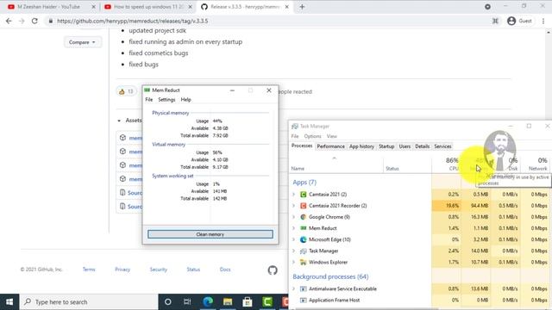Click the taskbar search box
Image resolution: width=552 pixels, height=310 pixels.
89,302
